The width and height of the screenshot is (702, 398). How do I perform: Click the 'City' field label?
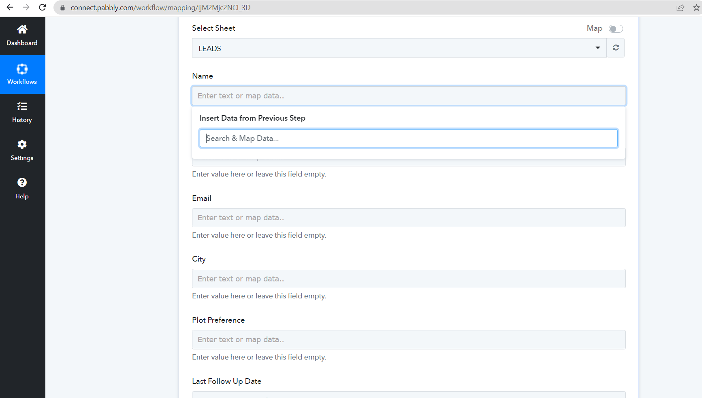click(199, 259)
